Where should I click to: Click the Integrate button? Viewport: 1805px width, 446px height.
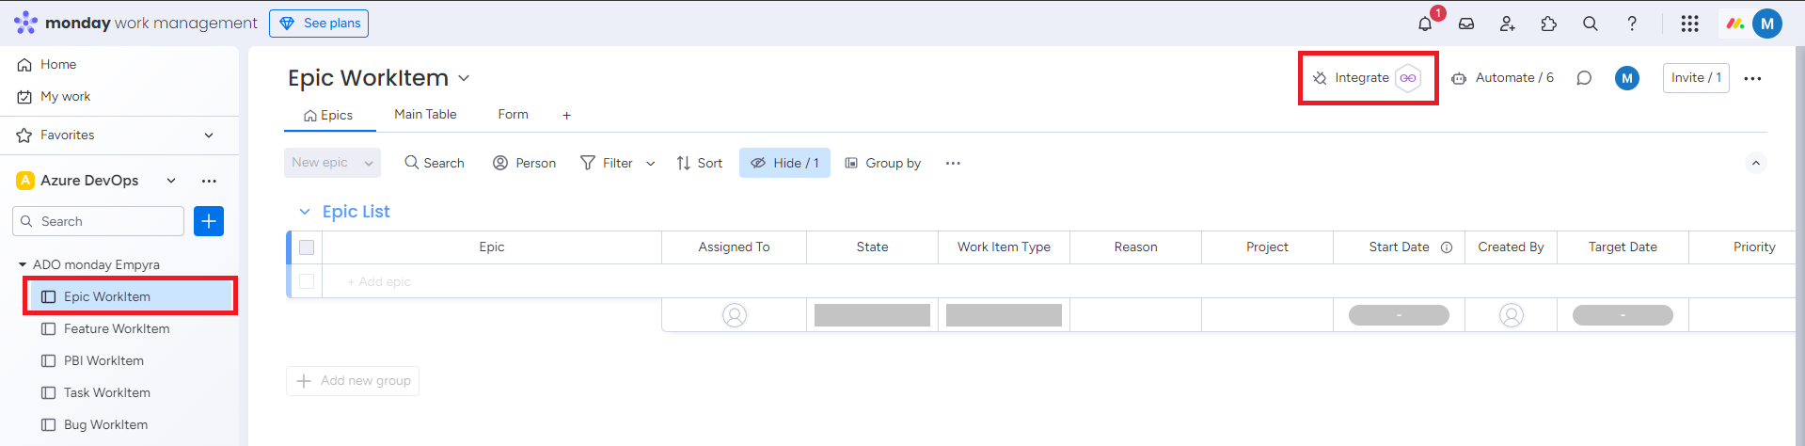[x=1368, y=78]
